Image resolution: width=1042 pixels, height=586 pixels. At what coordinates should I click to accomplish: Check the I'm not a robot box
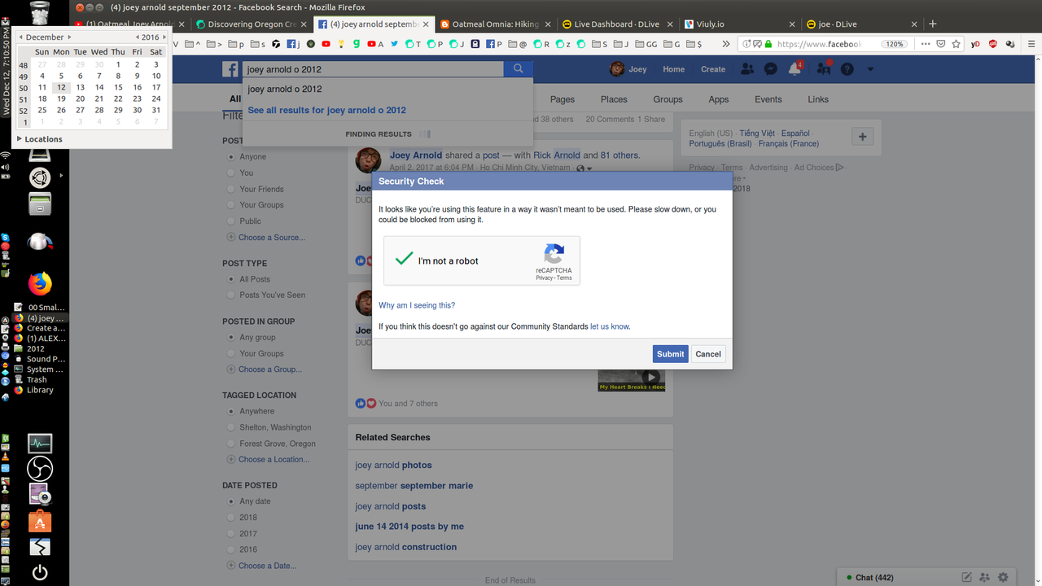[x=404, y=260]
